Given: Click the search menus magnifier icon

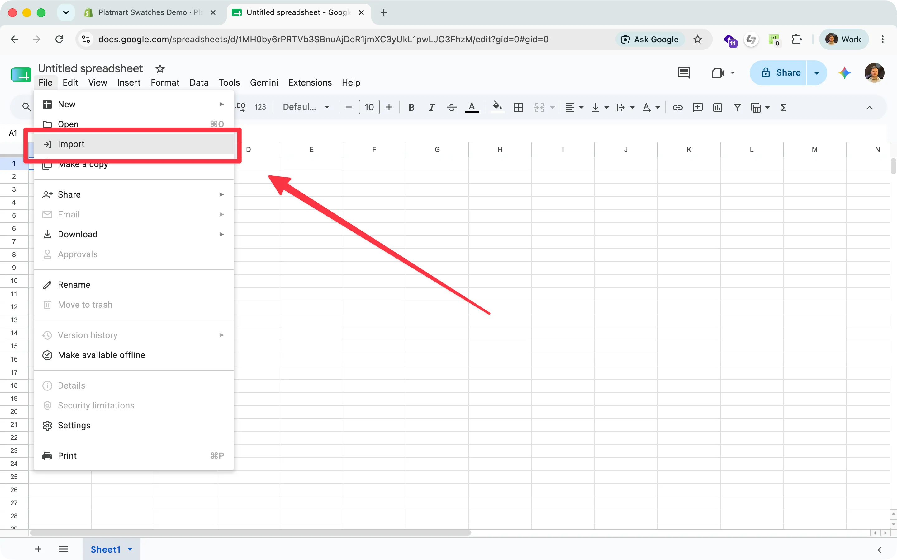Looking at the screenshot, I should click(x=26, y=107).
